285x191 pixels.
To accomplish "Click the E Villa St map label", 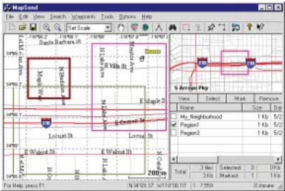I will 116,66.
